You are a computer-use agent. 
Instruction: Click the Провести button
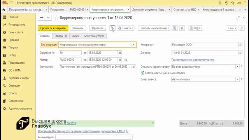(x=98, y=28)
